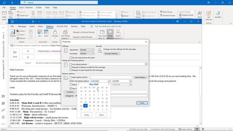Open the Draw tab
The width and height of the screenshot is (233, 131).
[x=40, y=26]
